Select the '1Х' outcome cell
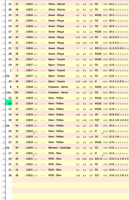This screenshot has width=129, height=200. [96, 137]
